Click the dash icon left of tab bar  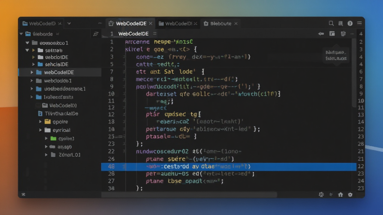(x=99, y=24)
